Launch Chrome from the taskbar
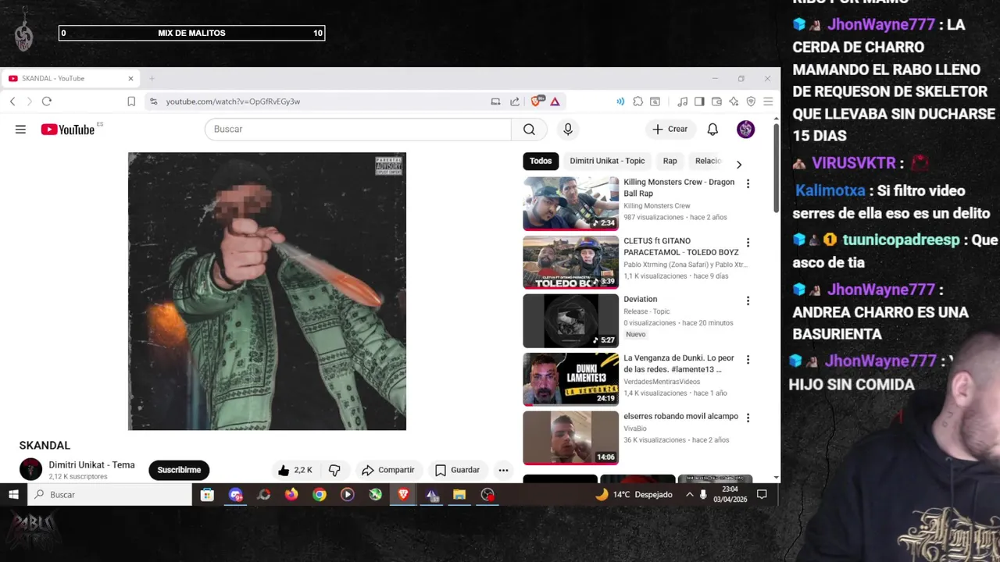The image size is (1000, 562). click(x=320, y=494)
